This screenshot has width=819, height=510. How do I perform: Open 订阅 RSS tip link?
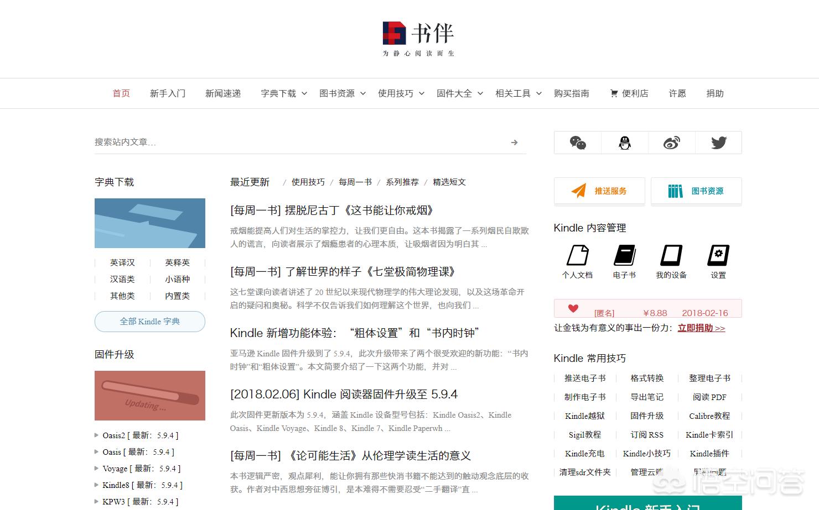tap(647, 434)
